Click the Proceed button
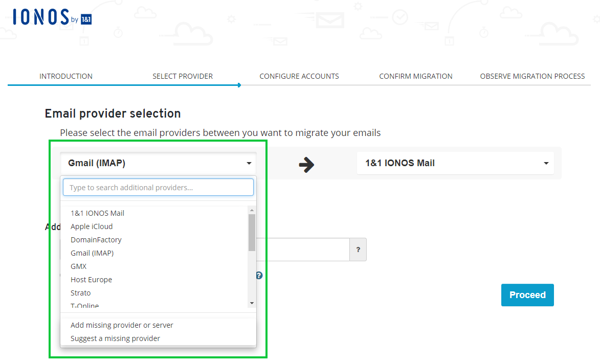 pyautogui.click(x=527, y=295)
